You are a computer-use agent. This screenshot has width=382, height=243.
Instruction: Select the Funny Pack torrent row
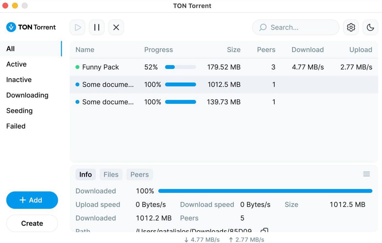coord(100,67)
